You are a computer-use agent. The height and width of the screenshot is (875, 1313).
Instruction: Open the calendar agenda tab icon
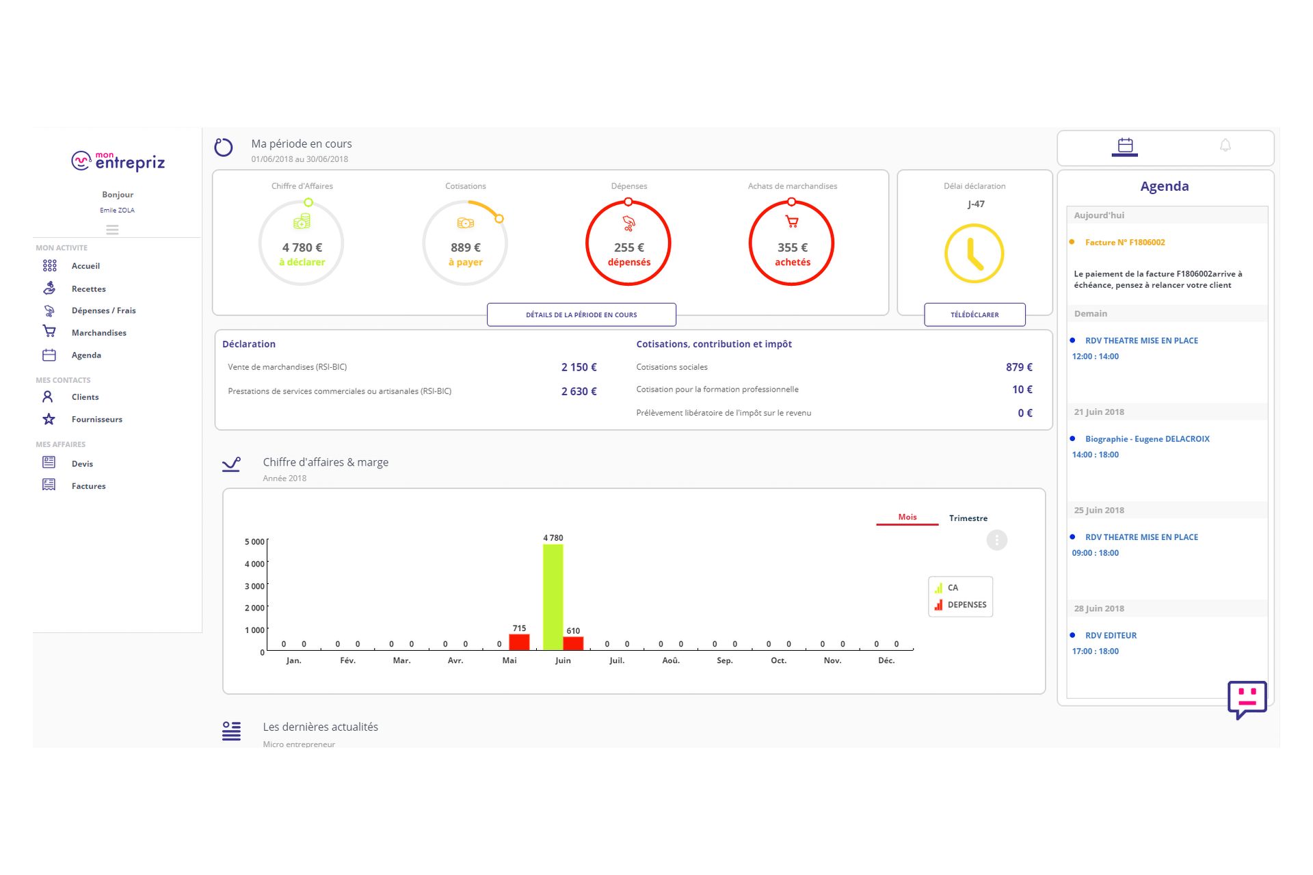click(x=1125, y=146)
